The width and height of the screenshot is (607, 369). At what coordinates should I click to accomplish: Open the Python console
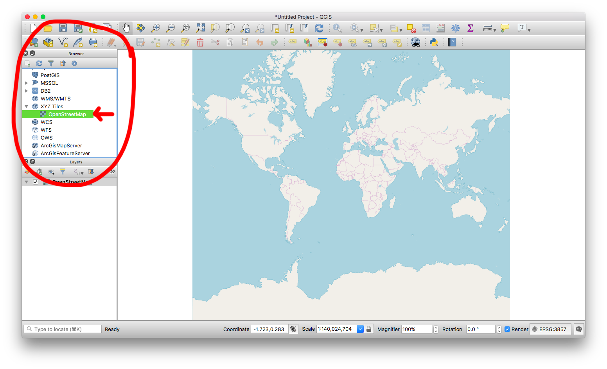433,42
